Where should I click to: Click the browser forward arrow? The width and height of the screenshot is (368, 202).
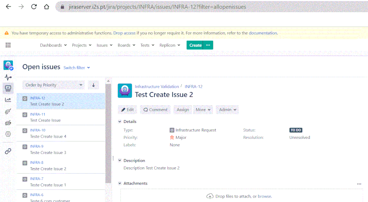click(21, 7)
